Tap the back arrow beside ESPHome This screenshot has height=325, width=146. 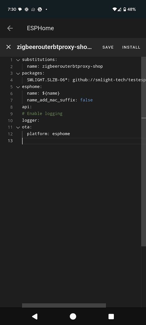(10, 28)
